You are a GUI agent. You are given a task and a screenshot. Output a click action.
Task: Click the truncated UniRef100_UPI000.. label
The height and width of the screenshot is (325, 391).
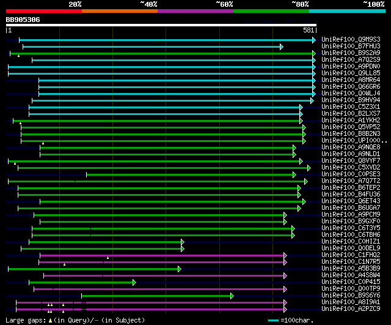click(354, 141)
